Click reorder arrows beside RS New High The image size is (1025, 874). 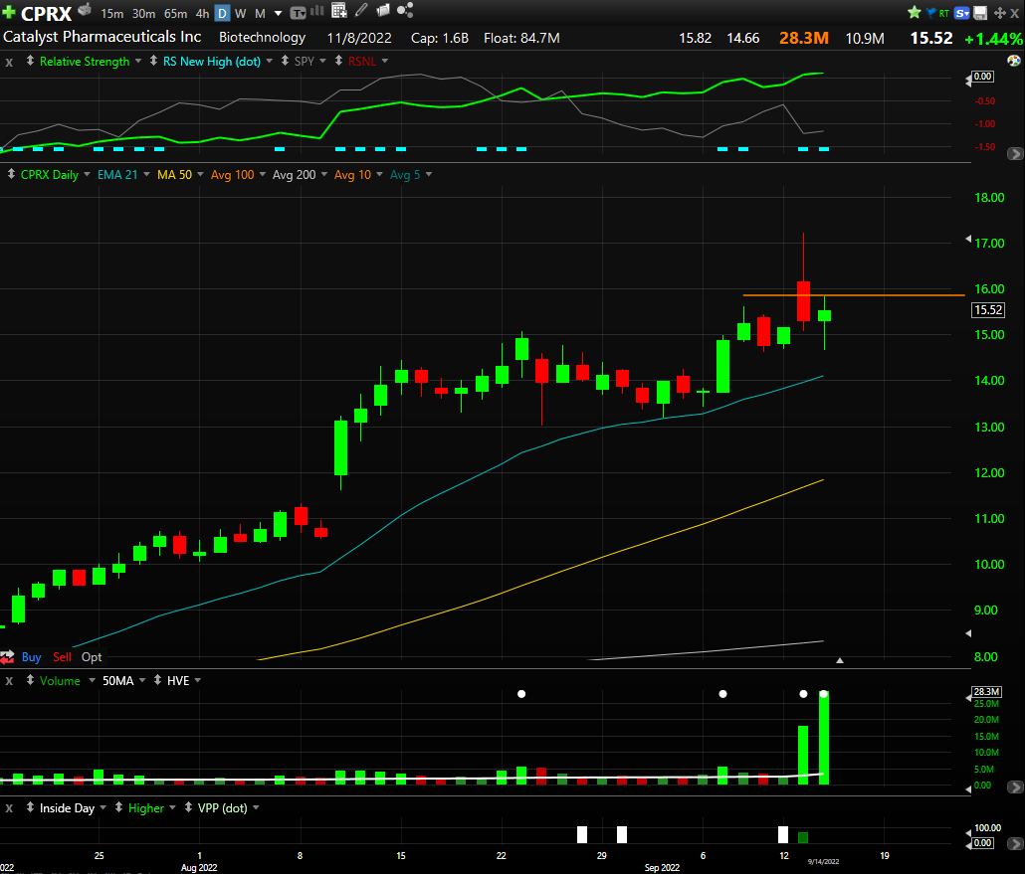click(153, 61)
